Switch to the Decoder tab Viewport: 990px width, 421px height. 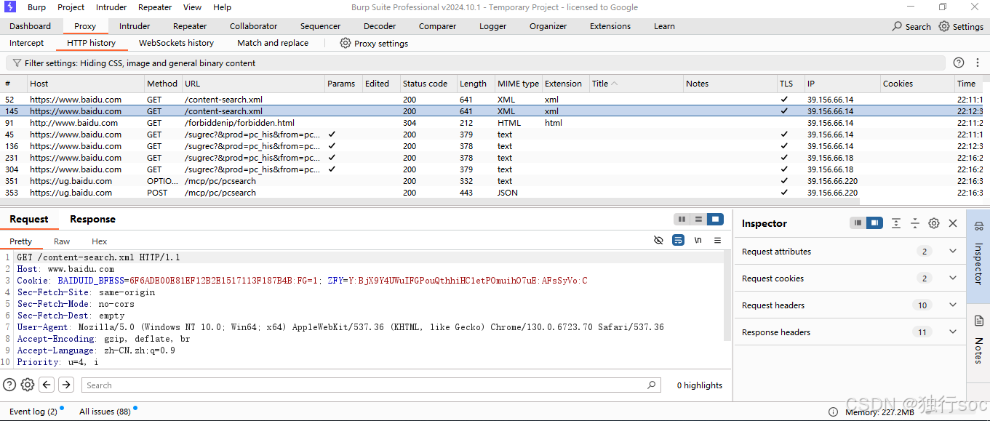tap(380, 26)
